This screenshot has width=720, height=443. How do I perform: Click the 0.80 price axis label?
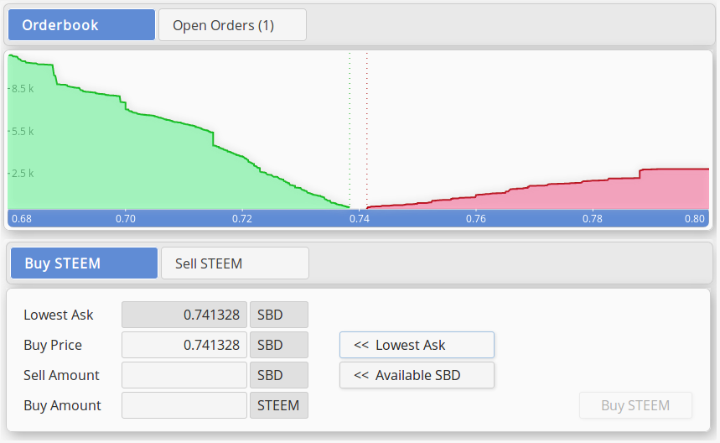click(x=694, y=219)
